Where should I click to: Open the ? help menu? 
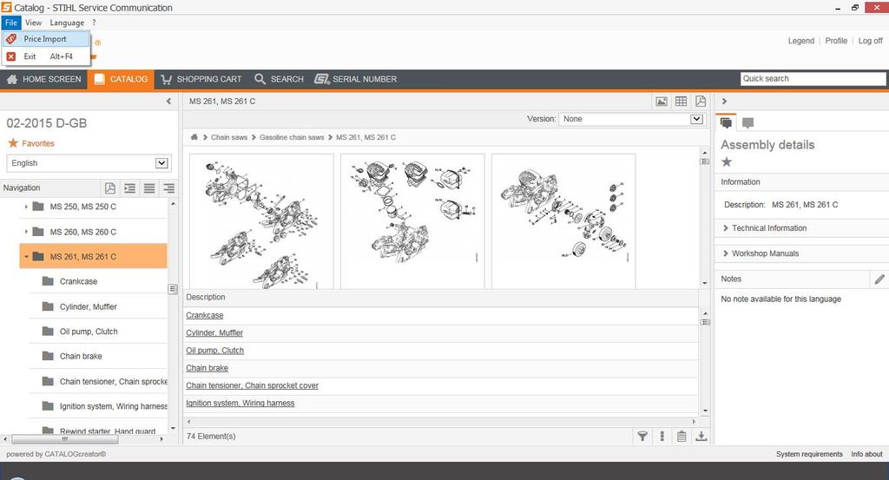click(94, 23)
